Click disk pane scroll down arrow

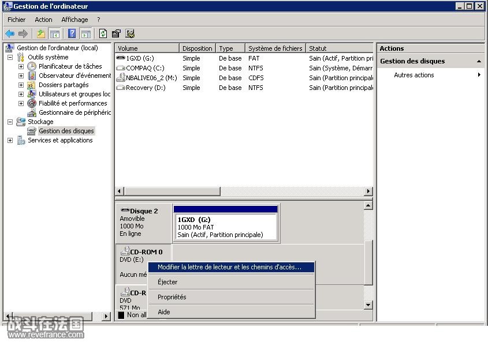click(368, 305)
